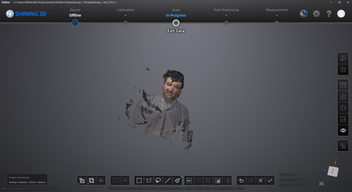Toggle the eye visibility icon
The image size is (352, 192).
343,131
